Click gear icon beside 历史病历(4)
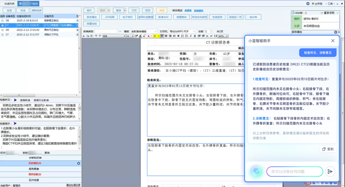Image resolution: width=345 pixels, height=187 pixels. (x=79, y=163)
